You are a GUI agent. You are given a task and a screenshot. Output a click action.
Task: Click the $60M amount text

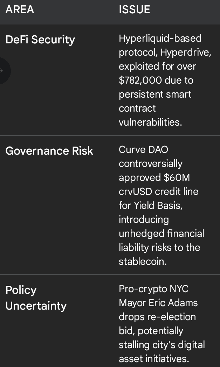pos(177,177)
